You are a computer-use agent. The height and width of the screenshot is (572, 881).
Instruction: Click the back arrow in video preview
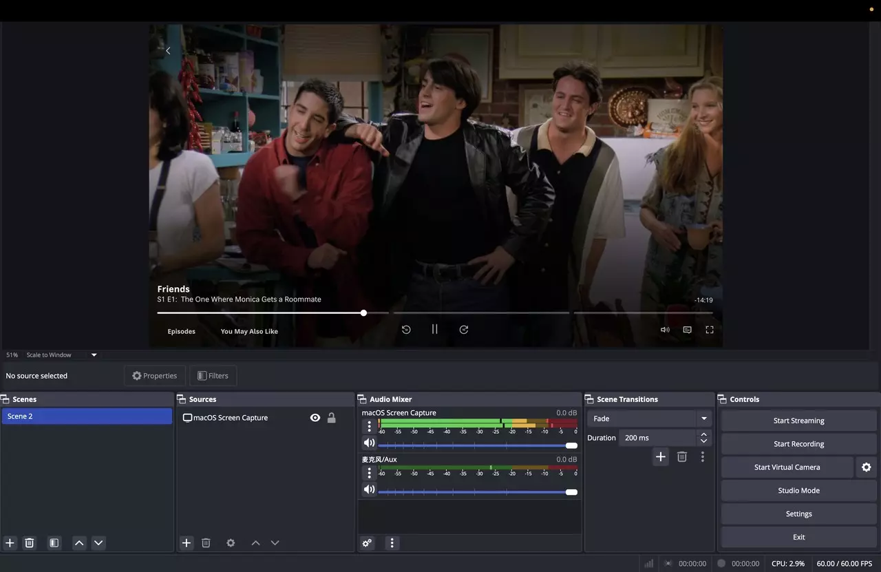[168, 51]
